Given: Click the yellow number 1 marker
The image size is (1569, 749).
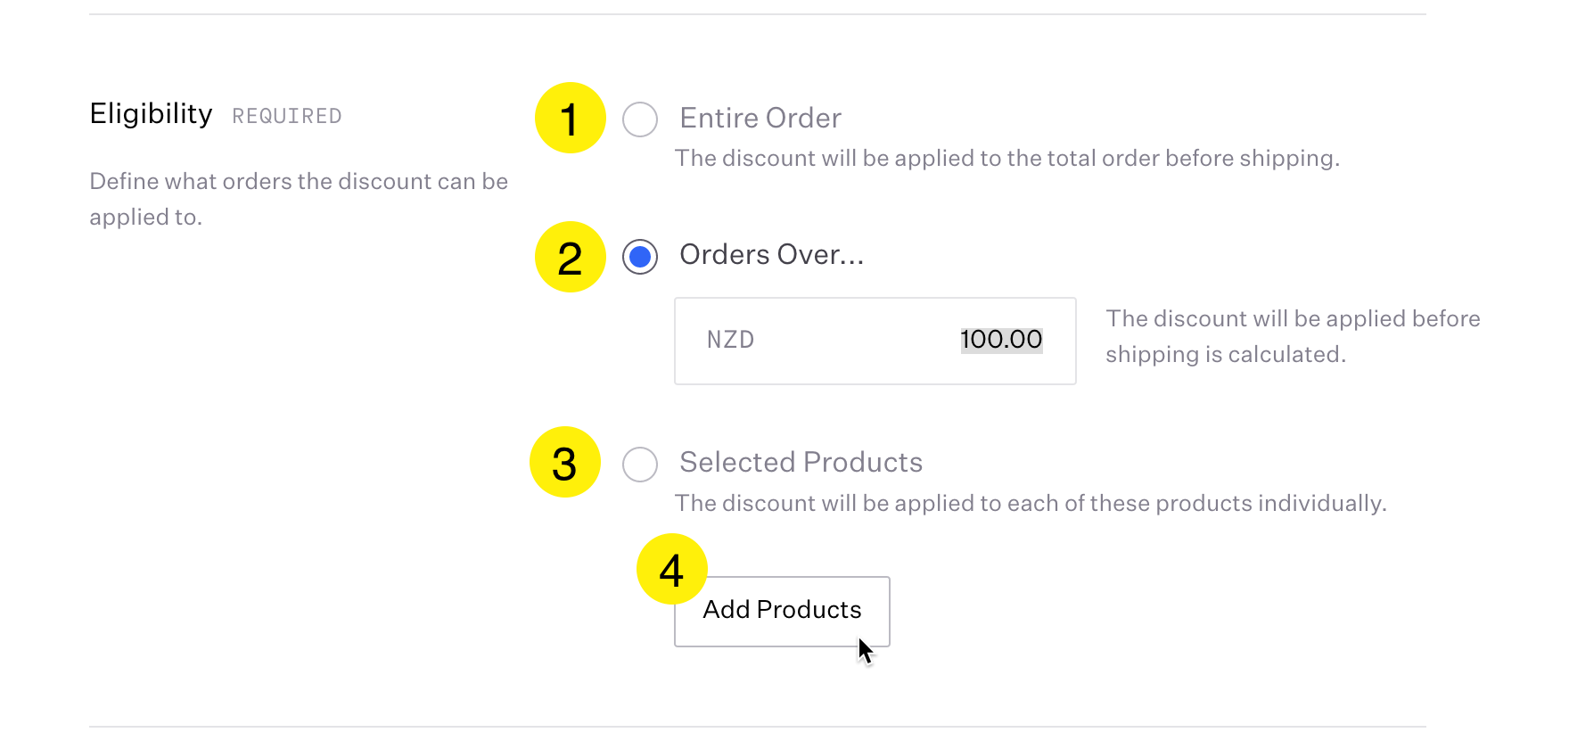Looking at the screenshot, I should (x=571, y=118).
